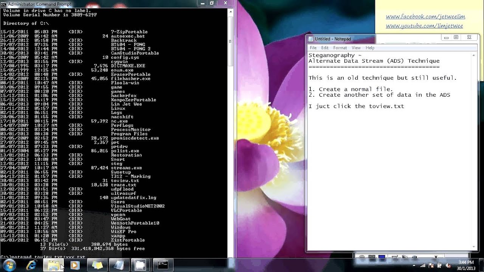Open Windows Explorer from the taskbar
This screenshot has height=272, width=484.
[53, 265]
